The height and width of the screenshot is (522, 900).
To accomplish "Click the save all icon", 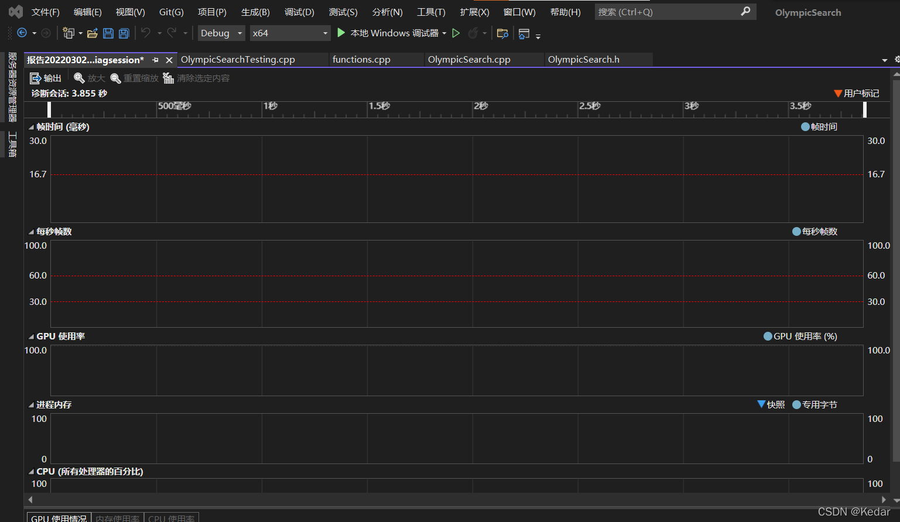I will pos(124,33).
